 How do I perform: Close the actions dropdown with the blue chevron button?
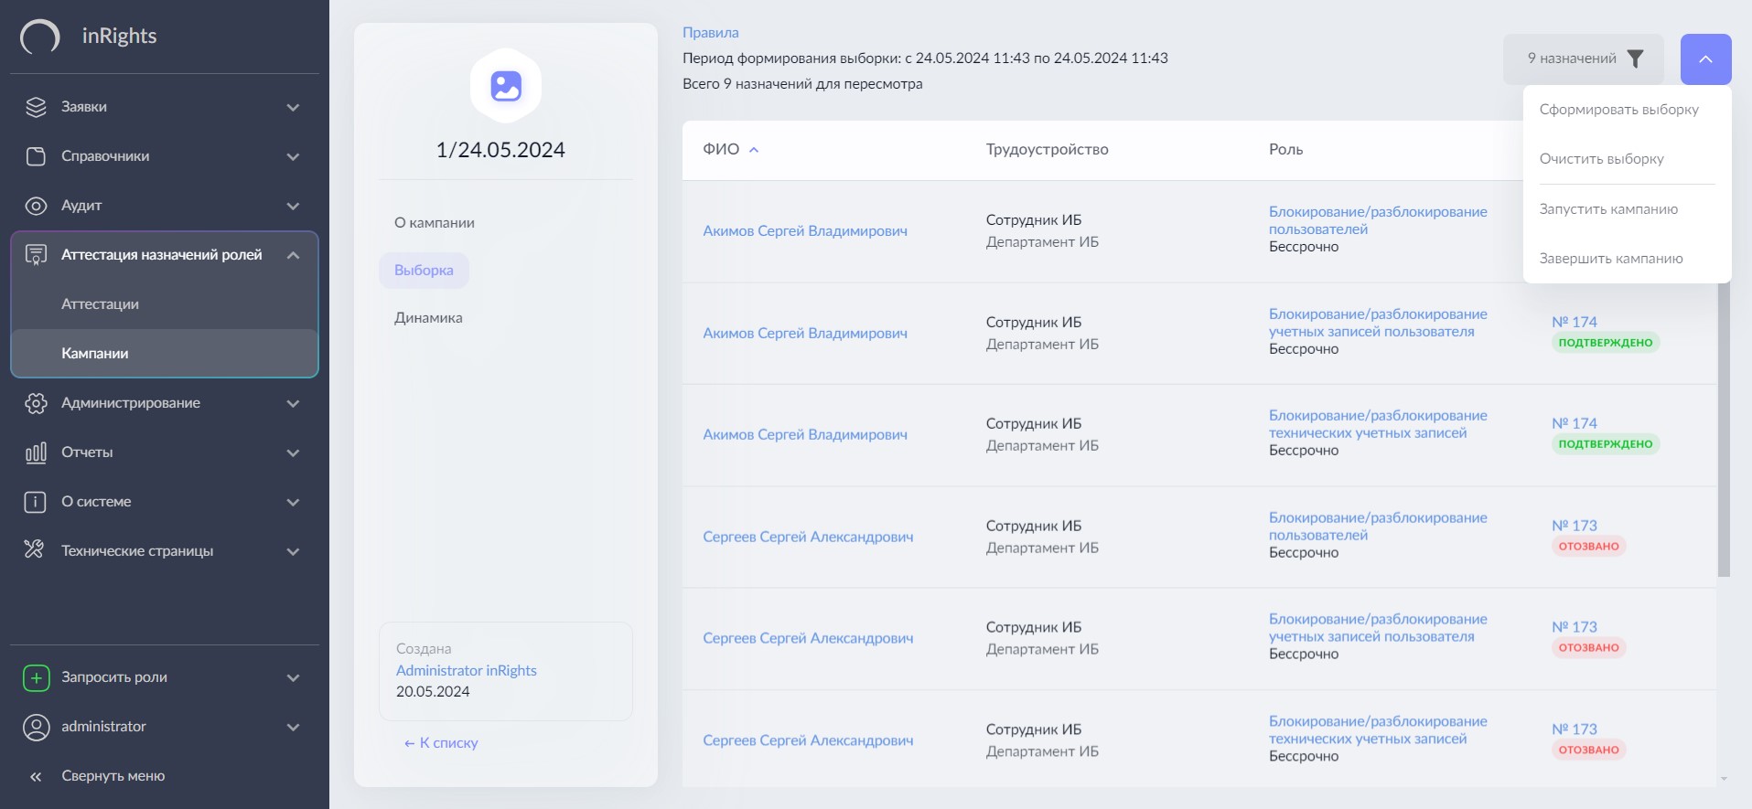(1705, 59)
